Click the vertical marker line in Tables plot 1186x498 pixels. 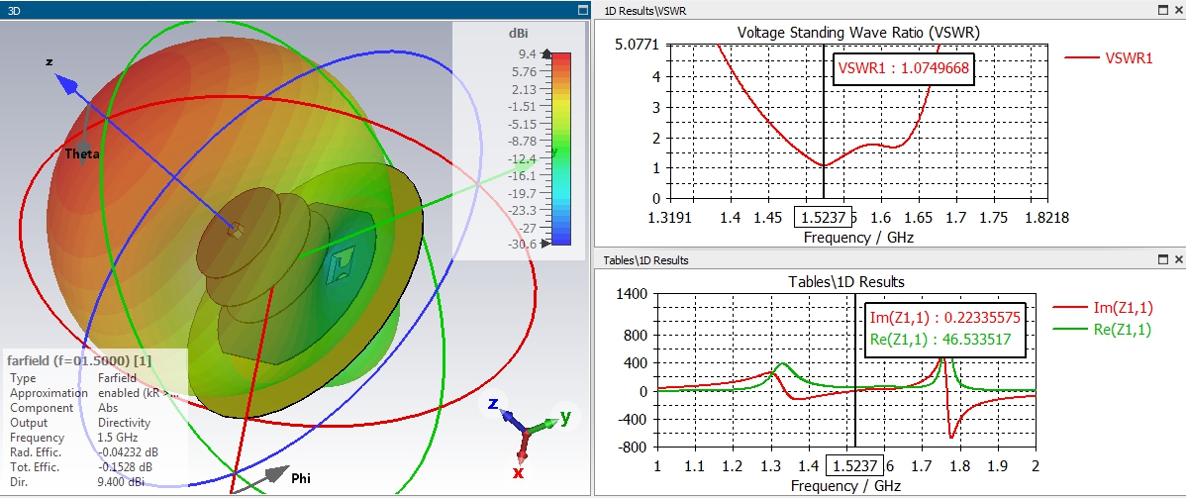point(854,370)
